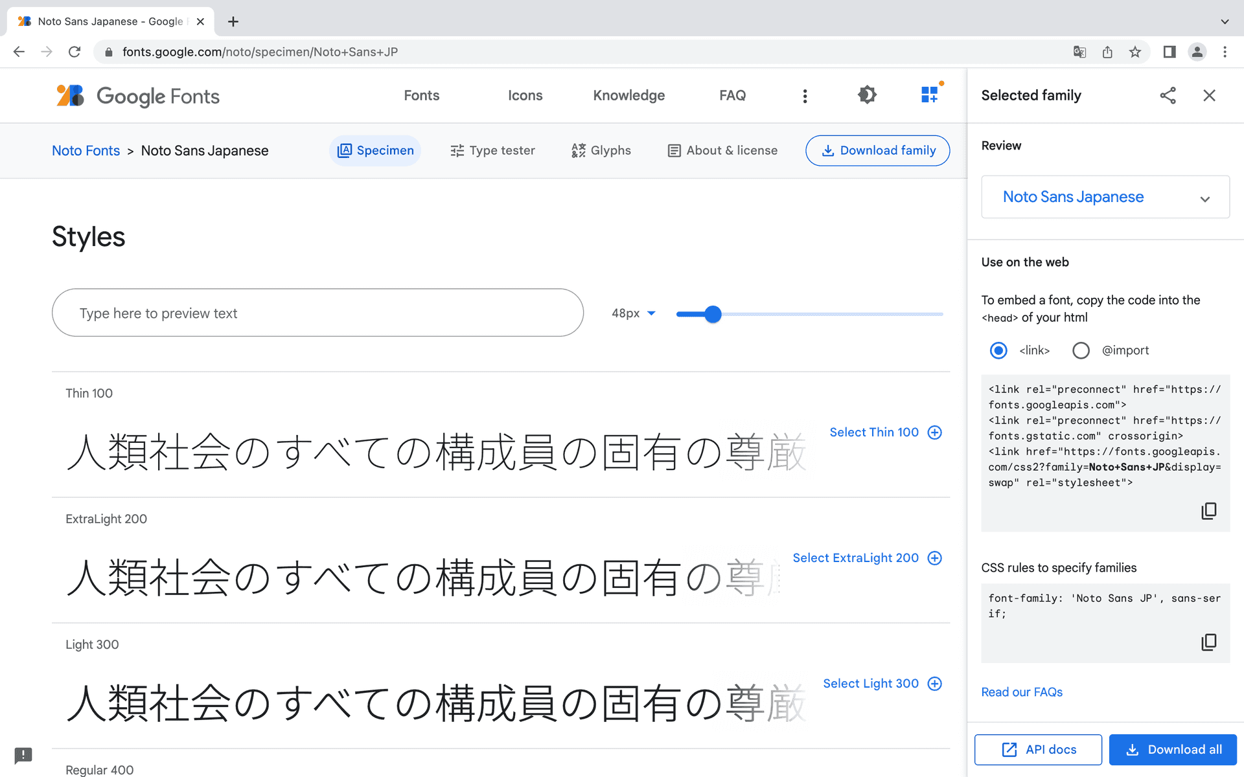Send feedback via exclamation icon

pyautogui.click(x=23, y=755)
